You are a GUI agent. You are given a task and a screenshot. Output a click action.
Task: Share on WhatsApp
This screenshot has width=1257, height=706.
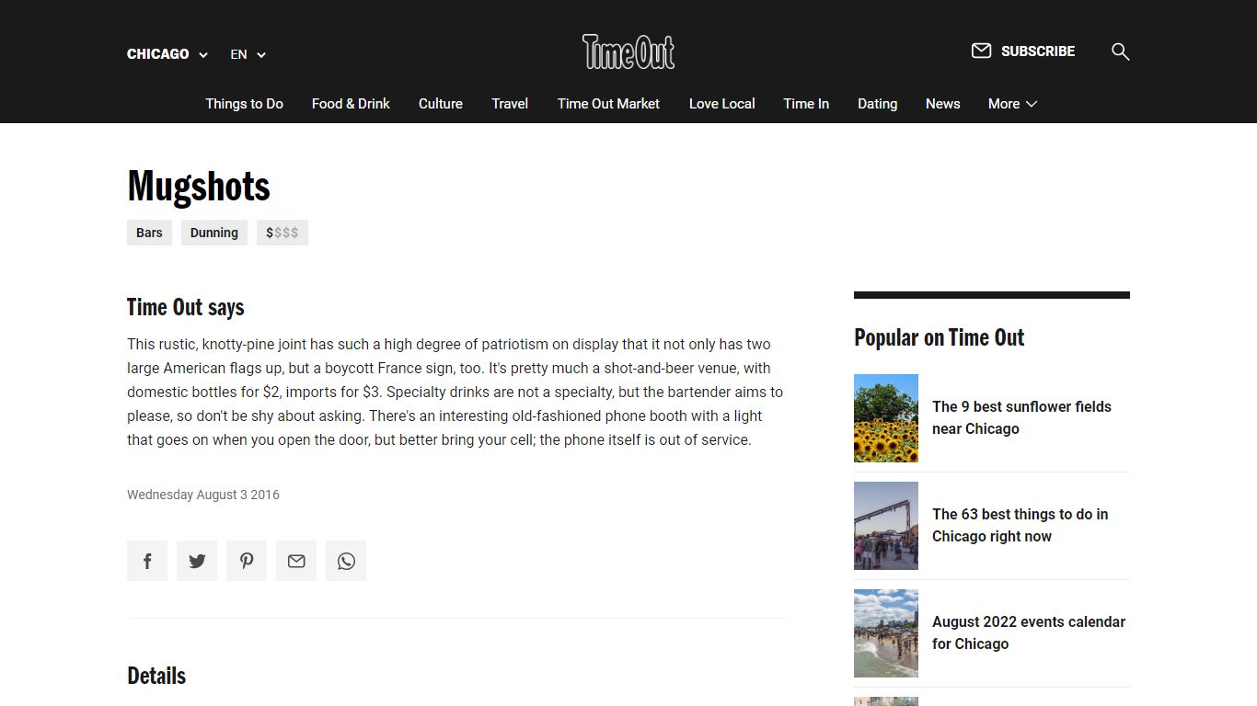pos(346,561)
